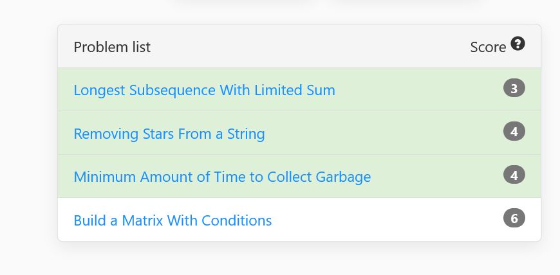Click score badge 3 for Longest Subsequence
This screenshot has width=560, height=275.
point(514,89)
